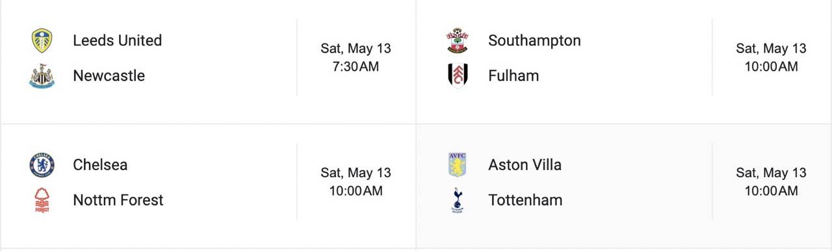The width and height of the screenshot is (832, 251).
Task: Click the Nottm Forest club crest
Action: [42, 200]
